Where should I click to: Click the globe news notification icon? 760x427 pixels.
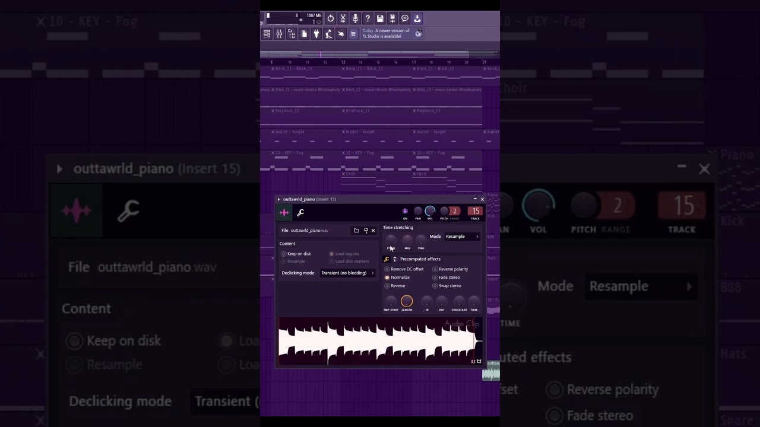pyautogui.click(x=419, y=33)
